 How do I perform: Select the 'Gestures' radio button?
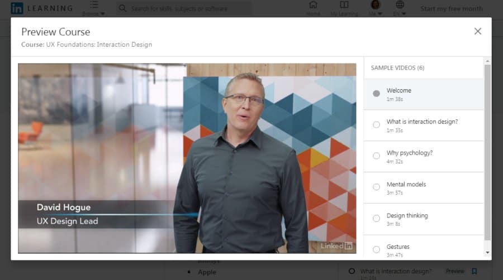pyautogui.click(x=376, y=249)
